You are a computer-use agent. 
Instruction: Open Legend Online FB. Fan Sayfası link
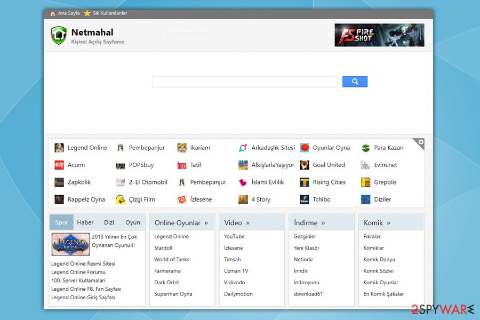coord(86,289)
